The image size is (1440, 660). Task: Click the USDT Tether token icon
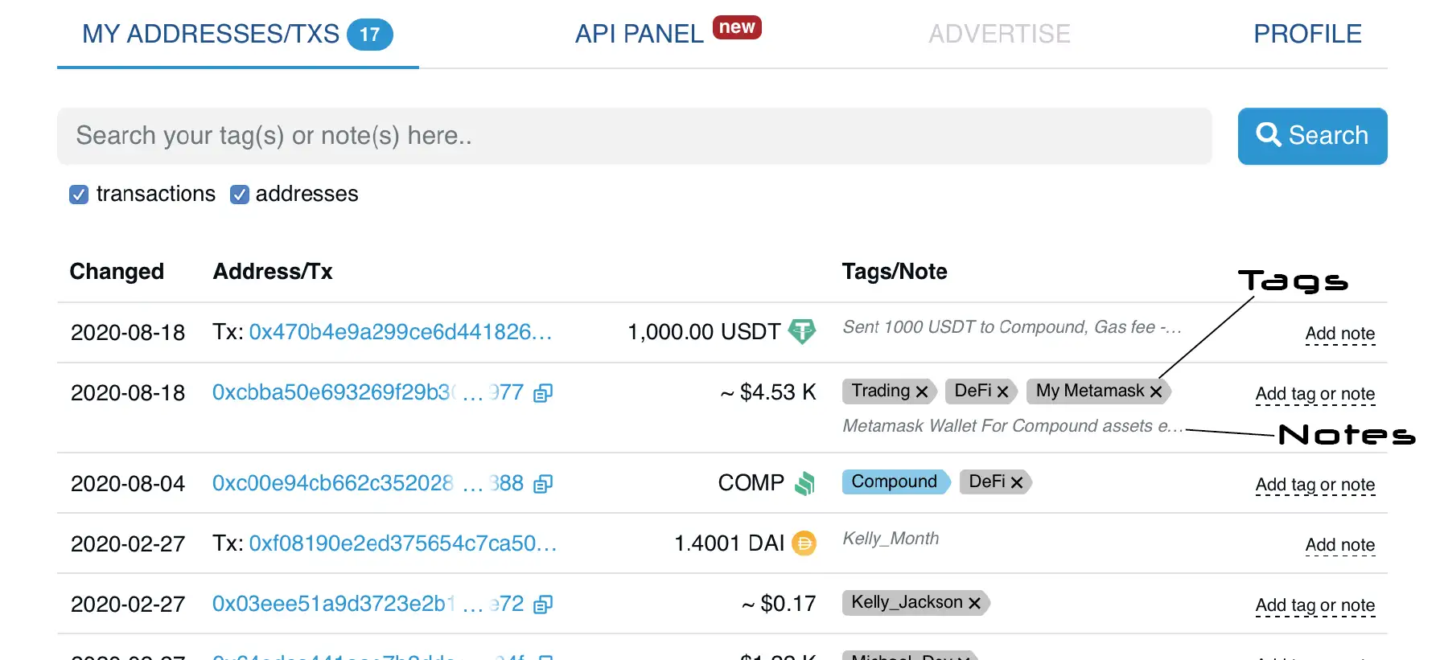pyautogui.click(x=801, y=331)
